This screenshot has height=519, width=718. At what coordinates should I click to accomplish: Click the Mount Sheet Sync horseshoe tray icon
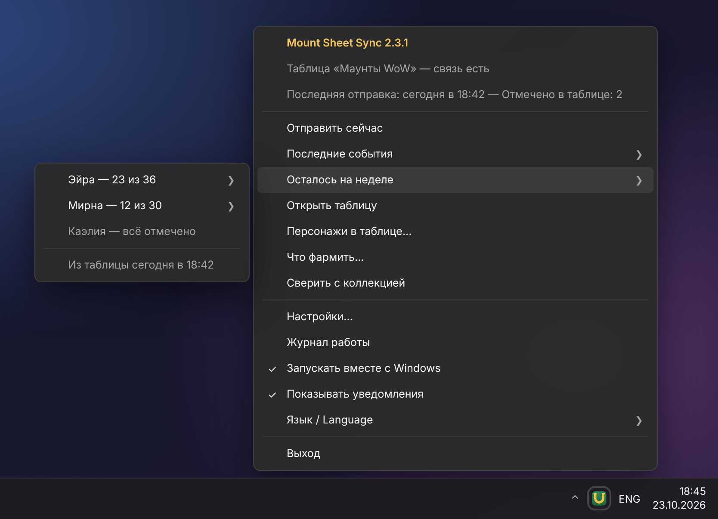(599, 498)
